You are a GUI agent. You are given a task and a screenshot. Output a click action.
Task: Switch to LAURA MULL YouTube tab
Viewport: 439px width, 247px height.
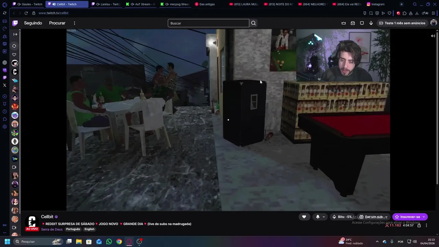244,4
